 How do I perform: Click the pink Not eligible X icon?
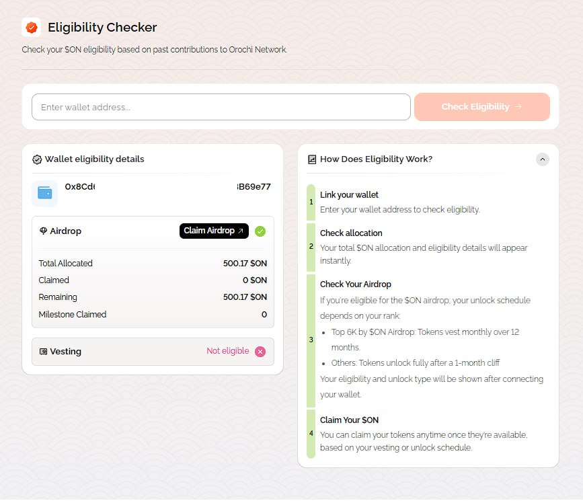pyautogui.click(x=260, y=352)
